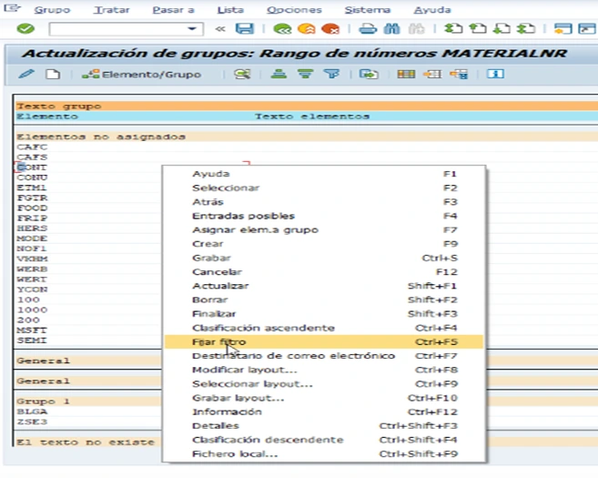
Task: Click the blank page Create icon
Action: (53, 74)
